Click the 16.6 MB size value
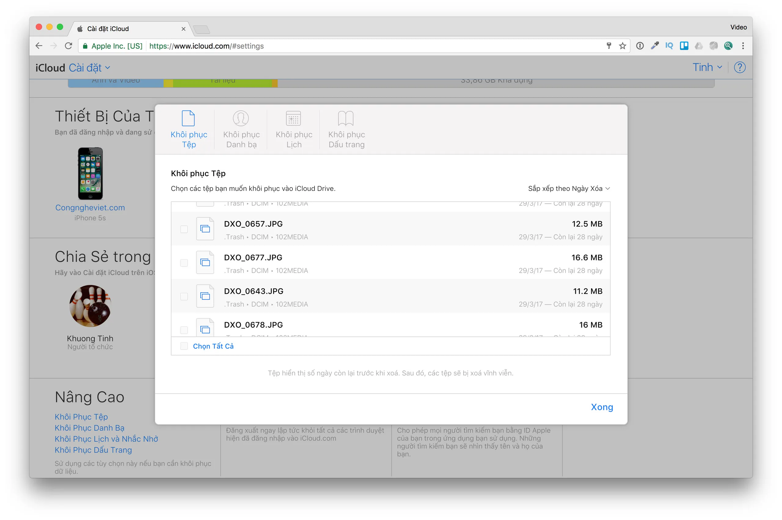This screenshot has width=782, height=520. pyautogui.click(x=586, y=257)
